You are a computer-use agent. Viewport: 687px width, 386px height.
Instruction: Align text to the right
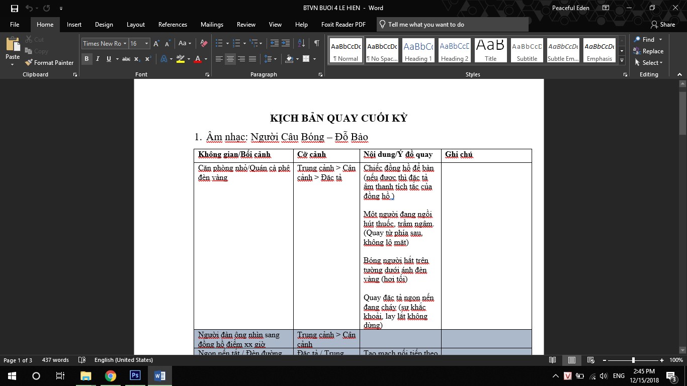pos(241,59)
